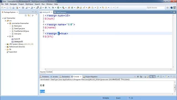Image resolution: width=177 pixels, height=100 pixels.
Task: Click the Quick Access search field
Action: tap(155, 7)
